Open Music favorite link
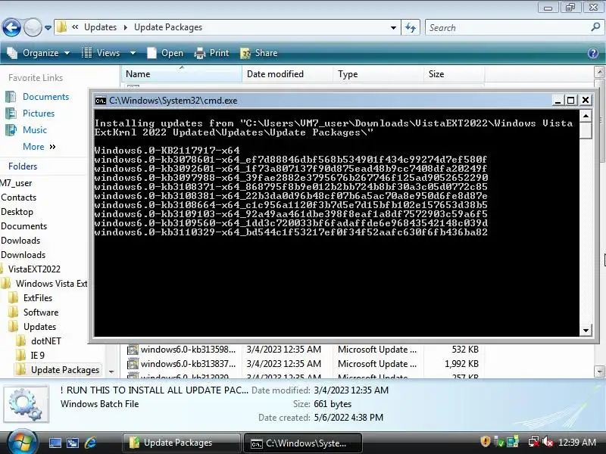The image size is (606, 454). [27, 129]
